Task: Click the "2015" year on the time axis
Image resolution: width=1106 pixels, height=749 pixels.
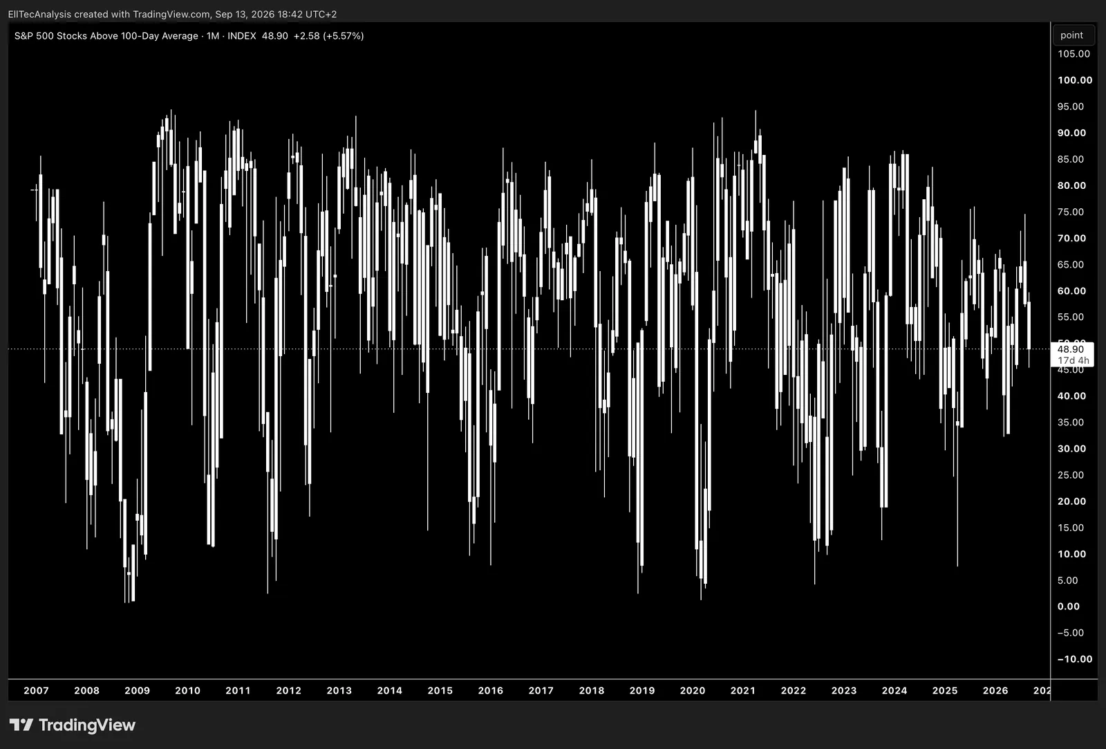Action: 440,690
